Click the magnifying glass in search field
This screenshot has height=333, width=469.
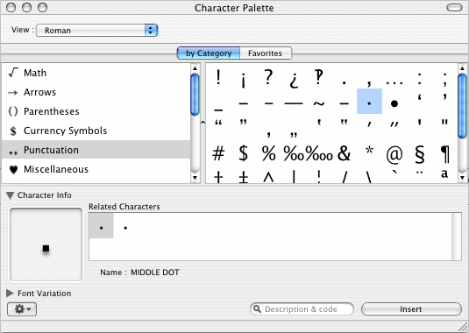point(257,308)
